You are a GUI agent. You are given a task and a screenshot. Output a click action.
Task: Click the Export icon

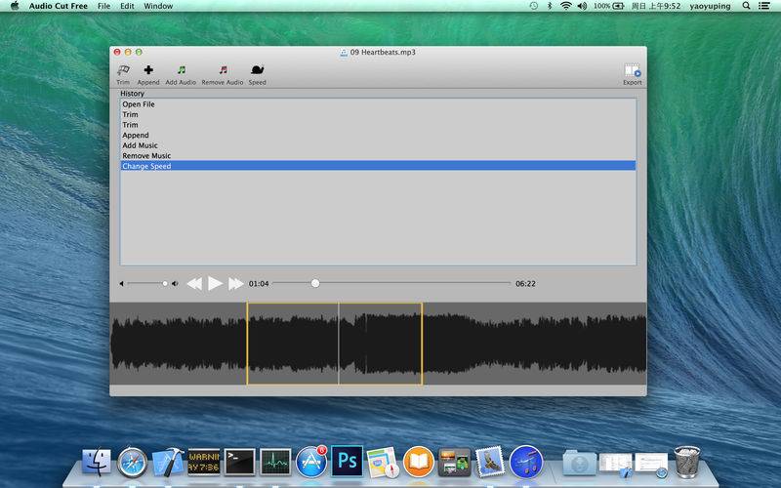(x=632, y=71)
